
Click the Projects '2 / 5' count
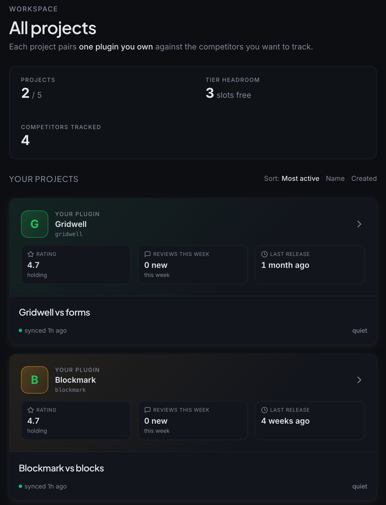tap(32, 94)
